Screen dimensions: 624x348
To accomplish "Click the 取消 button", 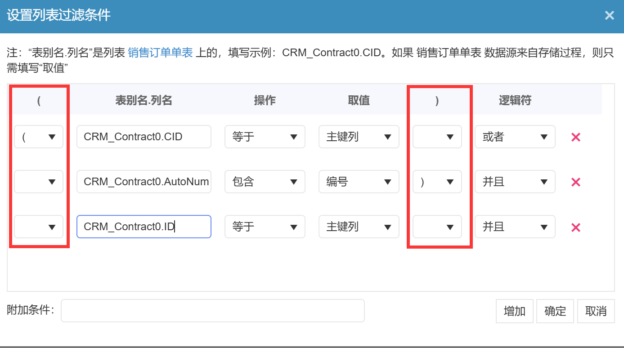I will (596, 311).
